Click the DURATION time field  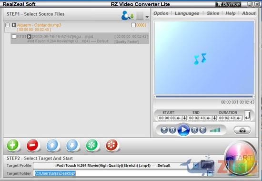pos(227,118)
